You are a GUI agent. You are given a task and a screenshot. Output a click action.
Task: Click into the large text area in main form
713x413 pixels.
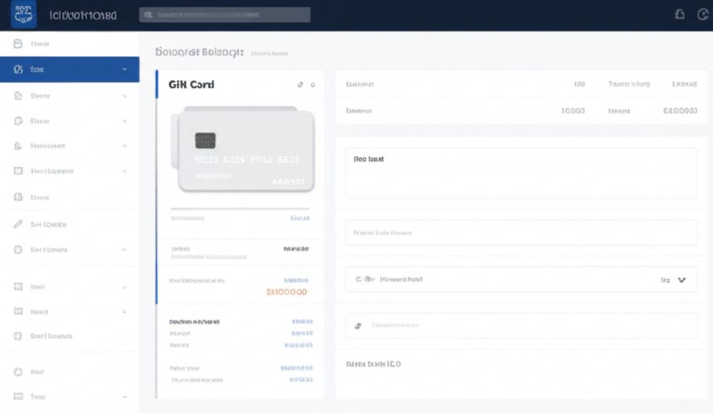(x=521, y=173)
